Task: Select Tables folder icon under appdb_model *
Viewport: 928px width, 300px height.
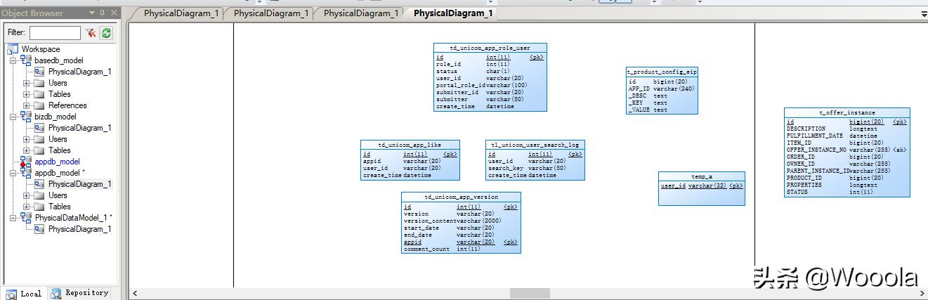Action: (x=39, y=207)
